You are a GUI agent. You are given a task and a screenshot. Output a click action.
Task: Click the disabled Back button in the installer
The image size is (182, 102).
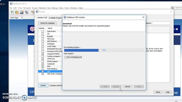click(x=105, y=86)
